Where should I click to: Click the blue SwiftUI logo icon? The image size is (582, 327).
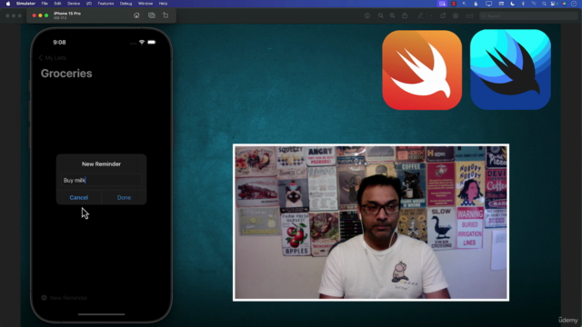pyautogui.click(x=510, y=70)
